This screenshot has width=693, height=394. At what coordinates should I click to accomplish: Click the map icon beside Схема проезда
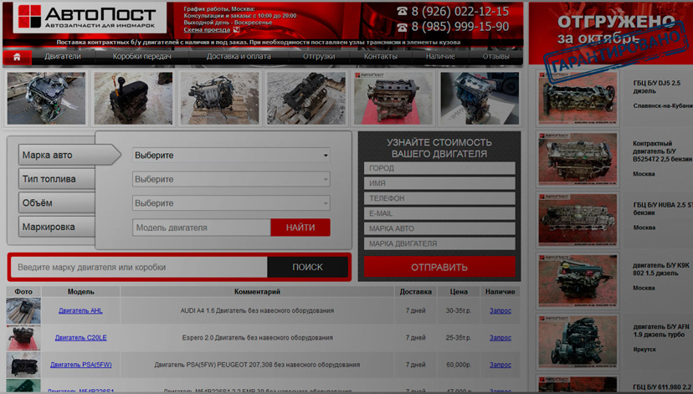237,29
